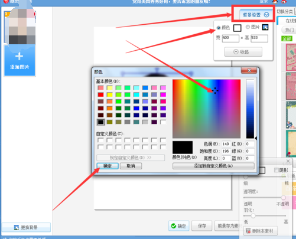Viewport: 296px width, 239px height.
Task: Click the 更换背景 image icon
Action: click(x=17, y=227)
